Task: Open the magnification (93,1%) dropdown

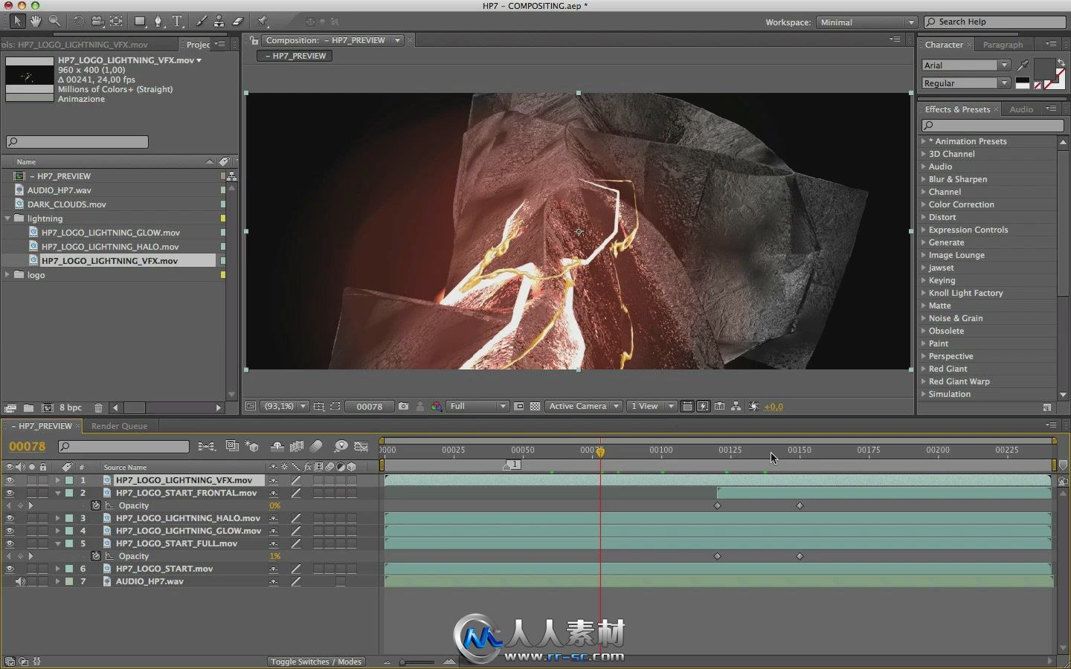Action: 286,407
